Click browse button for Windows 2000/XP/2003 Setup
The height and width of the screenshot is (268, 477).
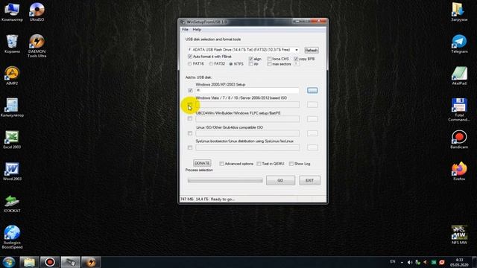(x=312, y=90)
